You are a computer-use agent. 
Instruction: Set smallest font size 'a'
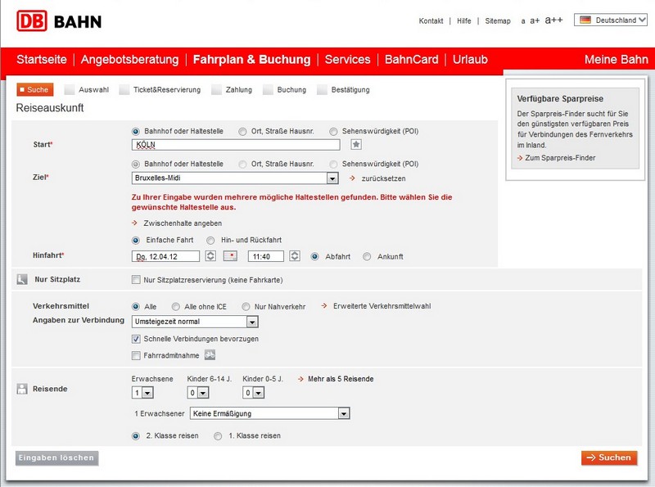click(x=523, y=21)
